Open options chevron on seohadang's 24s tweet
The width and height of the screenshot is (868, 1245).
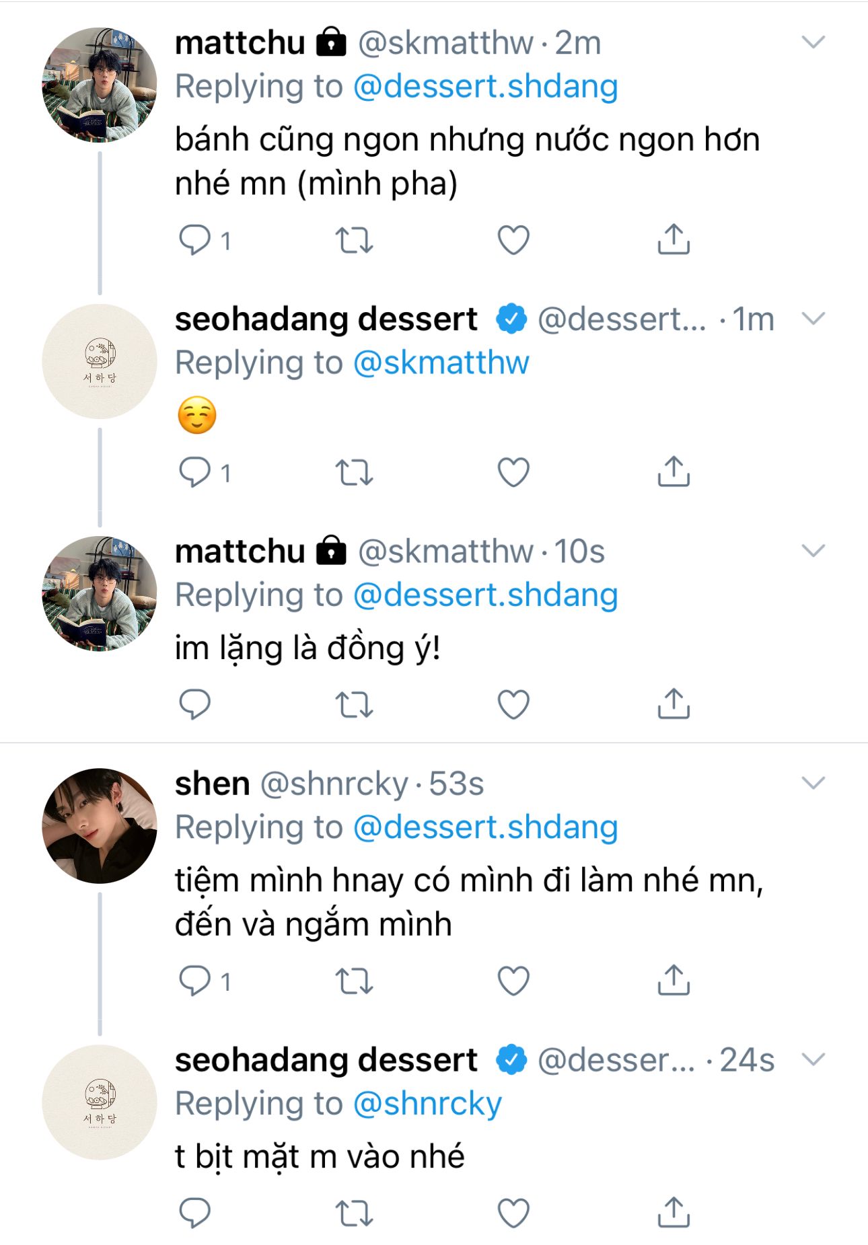coord(813,1060)
